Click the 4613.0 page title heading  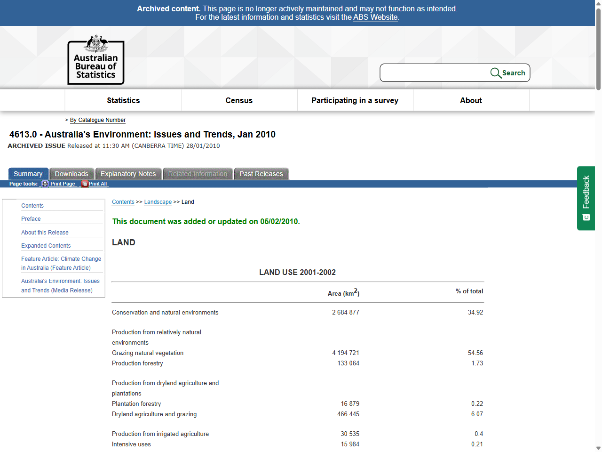click(x=143, y=135)
